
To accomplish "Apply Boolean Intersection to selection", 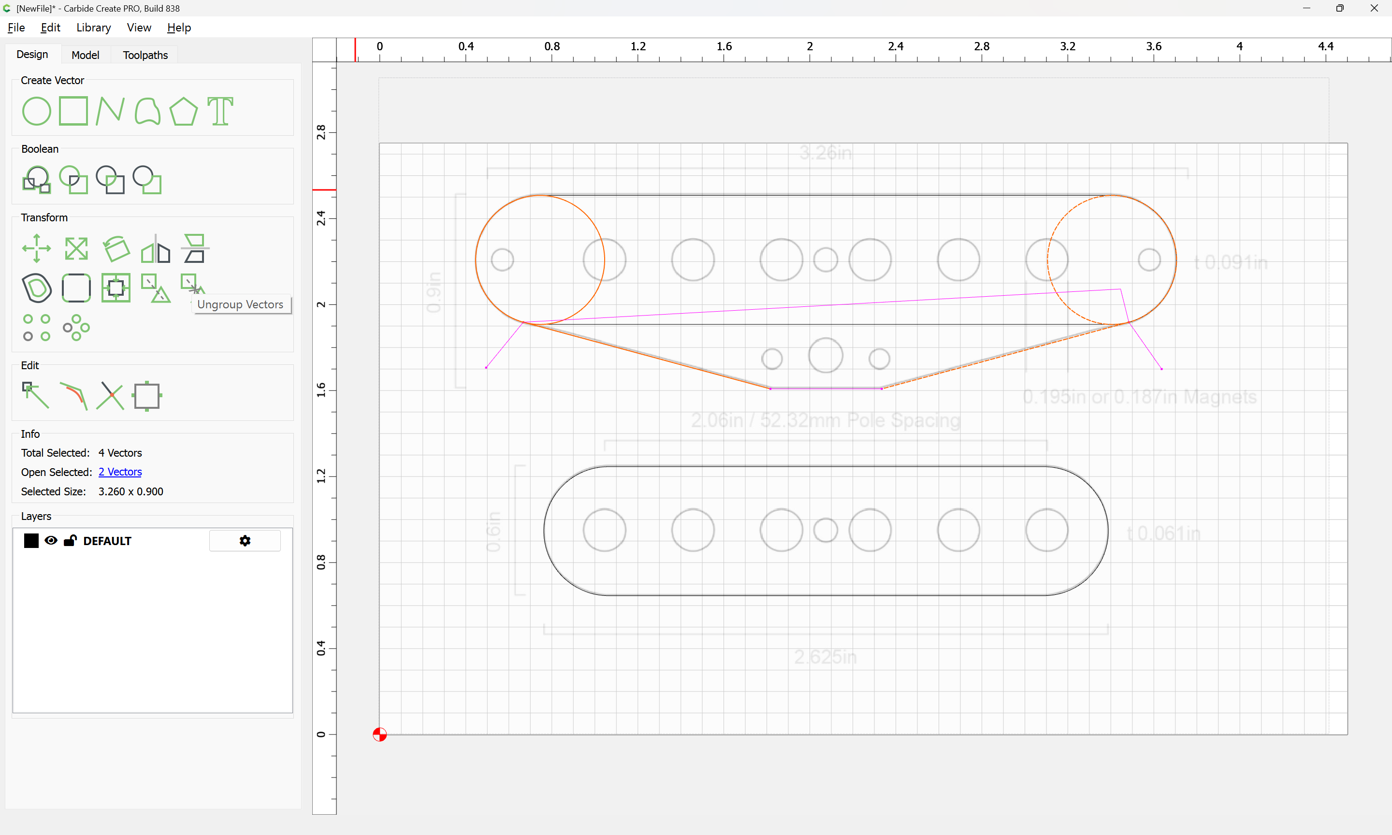I will 73,180.
